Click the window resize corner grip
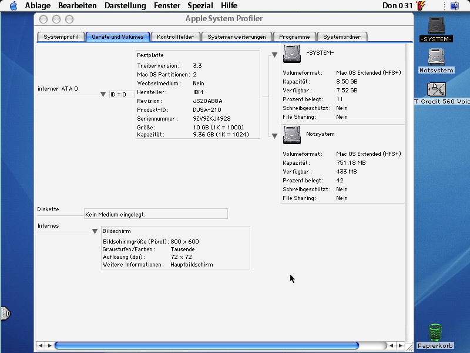The height and width of the screenshot is (353, 470). [x=409, y=347]
